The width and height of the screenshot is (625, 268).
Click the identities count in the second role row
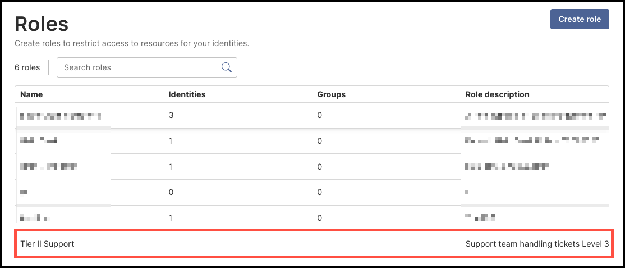(x=171, y=141)
